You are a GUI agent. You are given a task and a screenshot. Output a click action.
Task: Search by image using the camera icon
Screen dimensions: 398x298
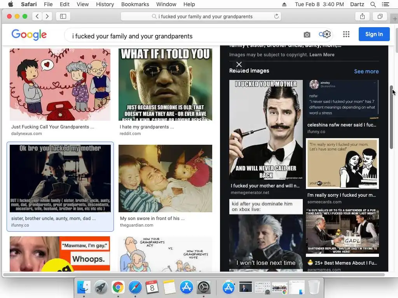(x=307, y=35)
